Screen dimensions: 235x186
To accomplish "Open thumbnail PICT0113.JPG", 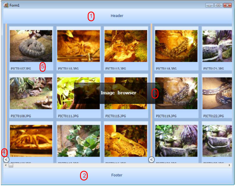I will 126,46.
